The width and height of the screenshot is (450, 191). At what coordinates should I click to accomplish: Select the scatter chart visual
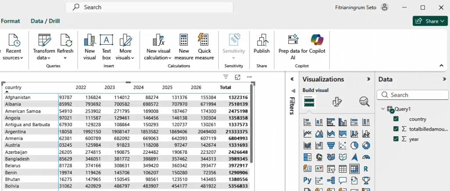343,145
